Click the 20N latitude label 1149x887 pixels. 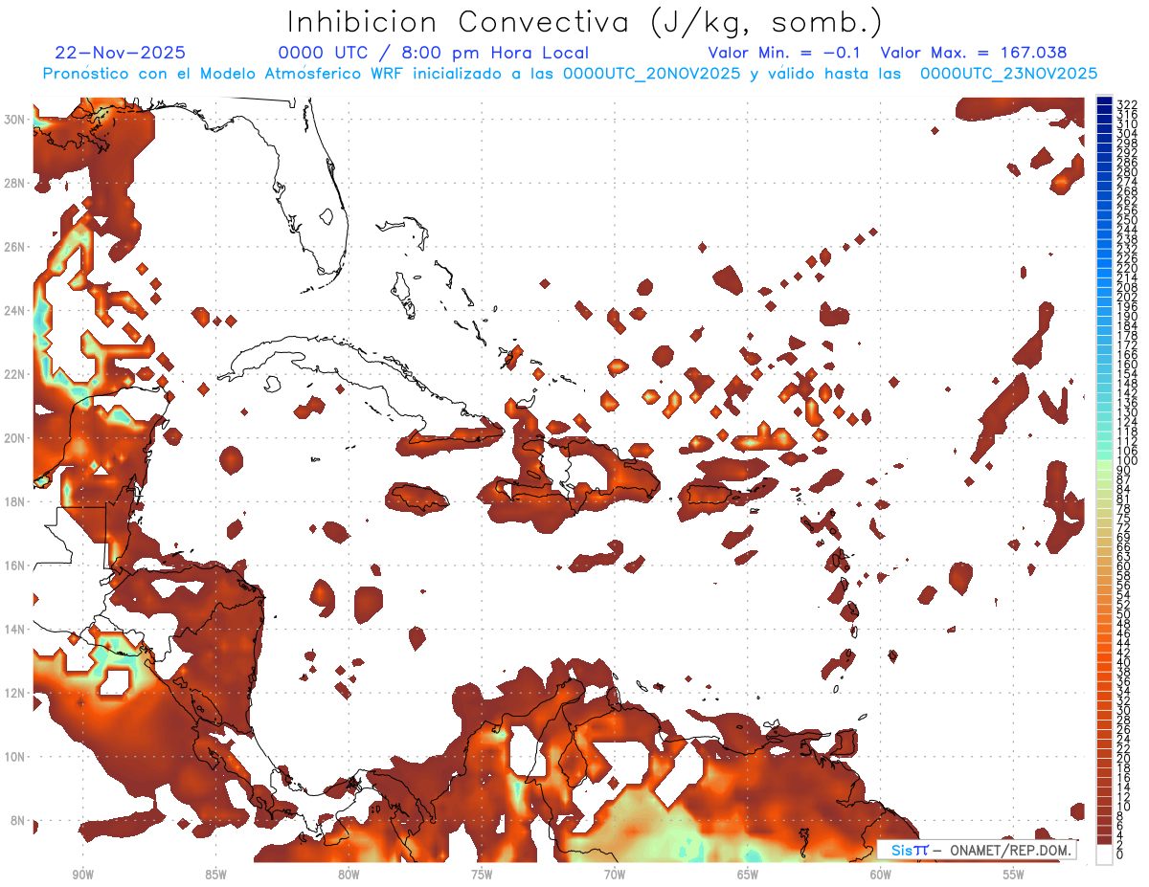coord(16,438)
